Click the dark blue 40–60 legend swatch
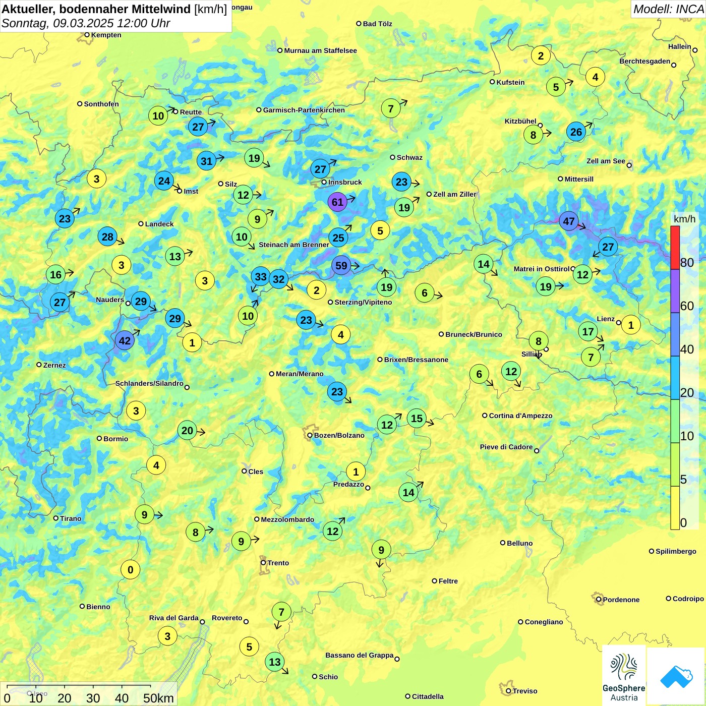706x706 pixels. click(675, 334)
